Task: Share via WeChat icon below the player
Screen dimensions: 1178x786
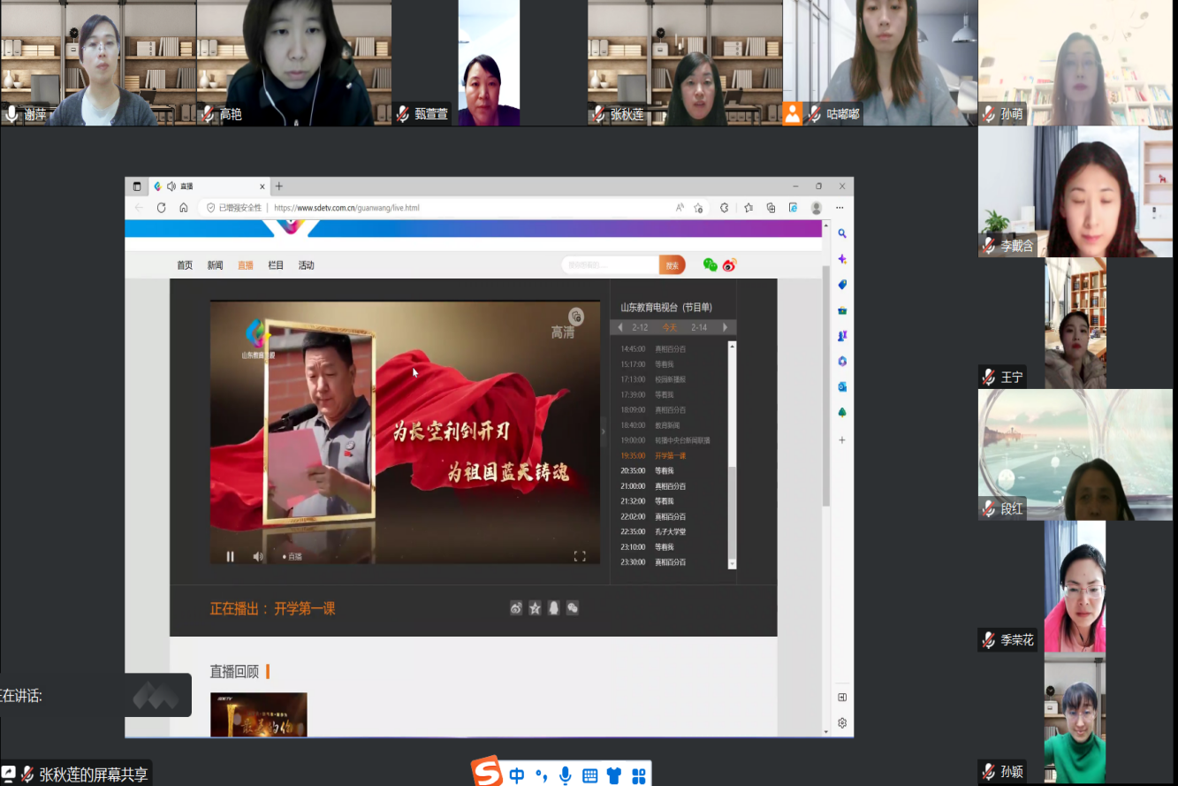Action: point(573,608)
